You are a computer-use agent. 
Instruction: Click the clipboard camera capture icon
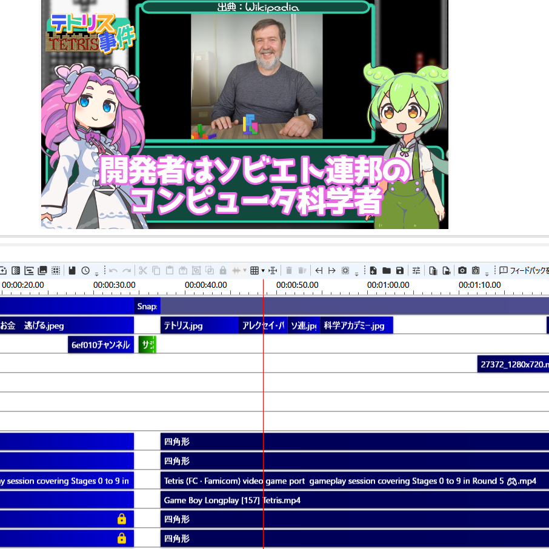476,270
